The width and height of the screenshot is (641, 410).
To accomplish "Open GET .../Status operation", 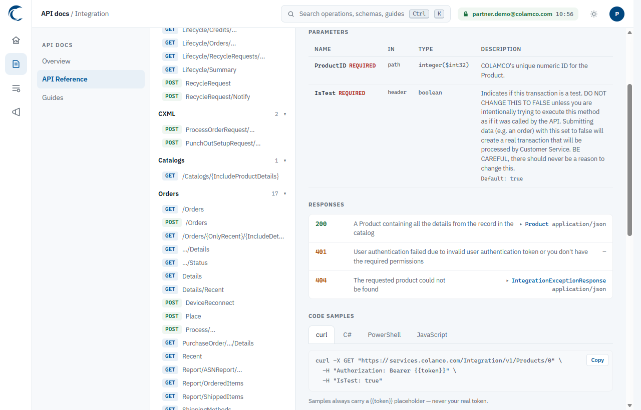I will coord(223,262).
